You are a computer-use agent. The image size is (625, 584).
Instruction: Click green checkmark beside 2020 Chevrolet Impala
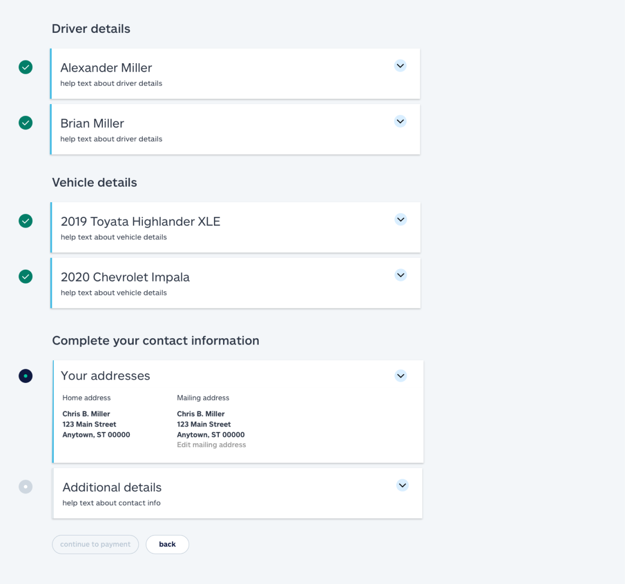coord(25,277)
